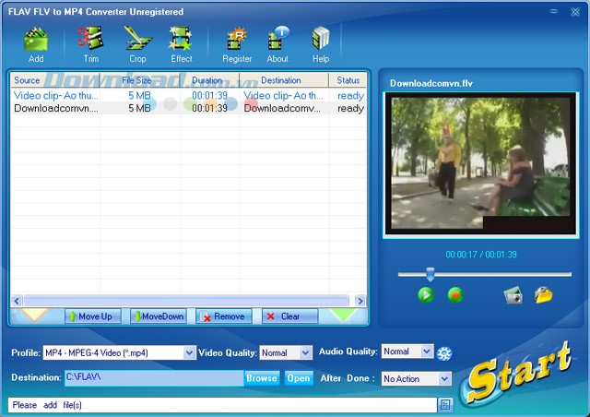Click the right scroll arrow of file list
This screenshot has height=417, width=590.
point(360,301)
